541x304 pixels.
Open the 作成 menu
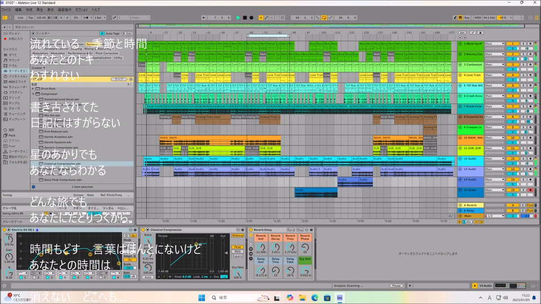click(29, 10)
